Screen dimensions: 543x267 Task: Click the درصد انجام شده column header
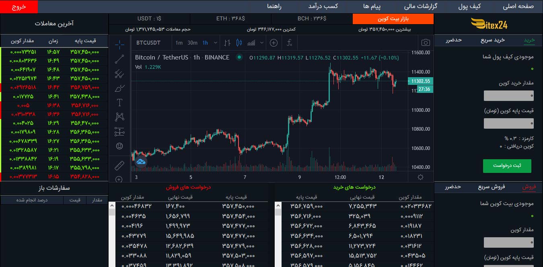32,200
